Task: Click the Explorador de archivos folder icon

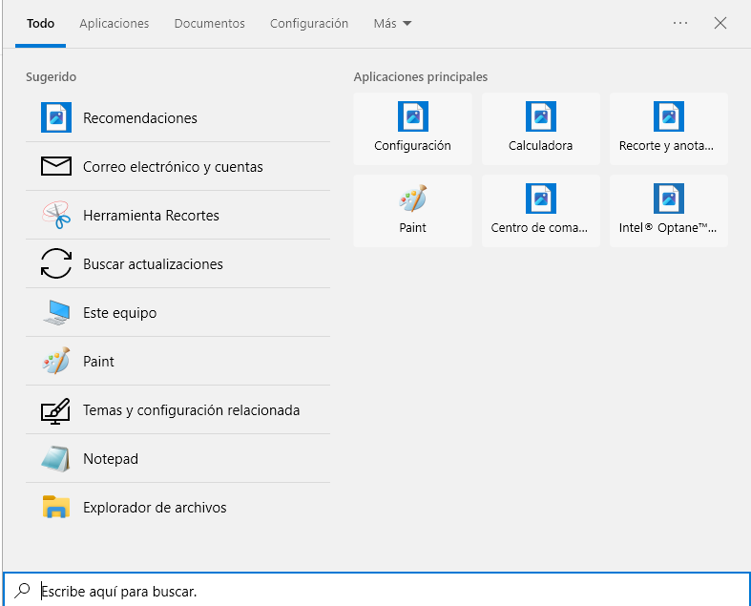Action: click(56, 508)
